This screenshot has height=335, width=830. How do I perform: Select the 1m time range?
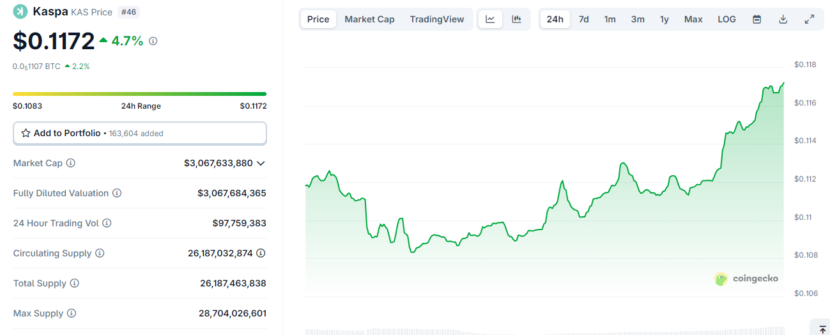tap(610, 19)
